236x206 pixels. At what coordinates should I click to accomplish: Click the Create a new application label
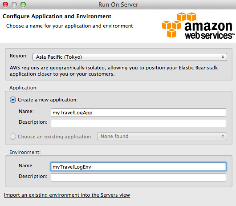(x=48, y=100)
